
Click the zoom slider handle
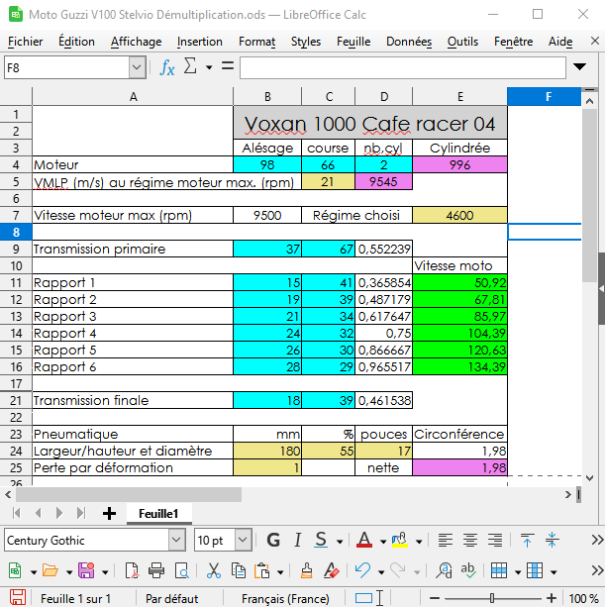(491, 598)
